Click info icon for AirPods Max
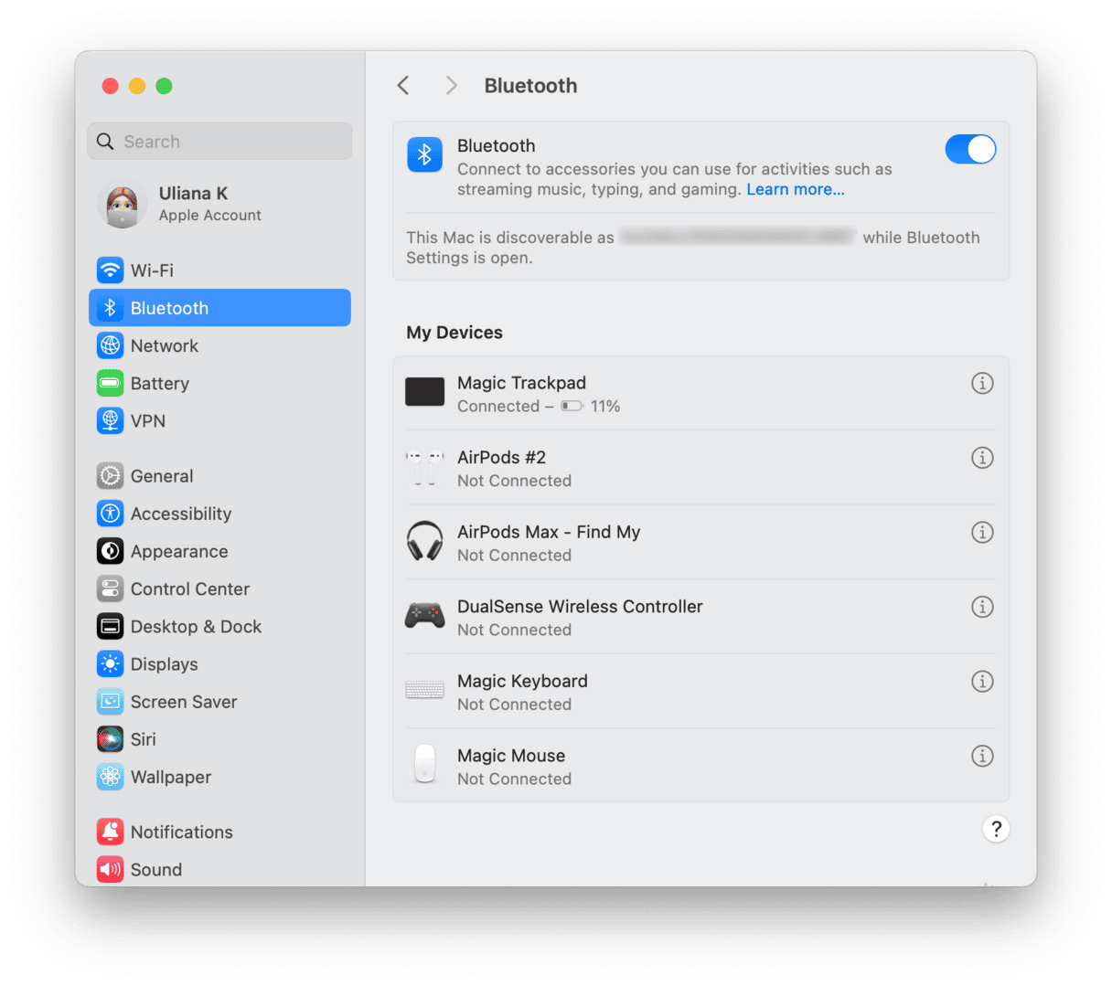Image resolution: width=1112 pixels, height=986 pixels. point(981,533)
